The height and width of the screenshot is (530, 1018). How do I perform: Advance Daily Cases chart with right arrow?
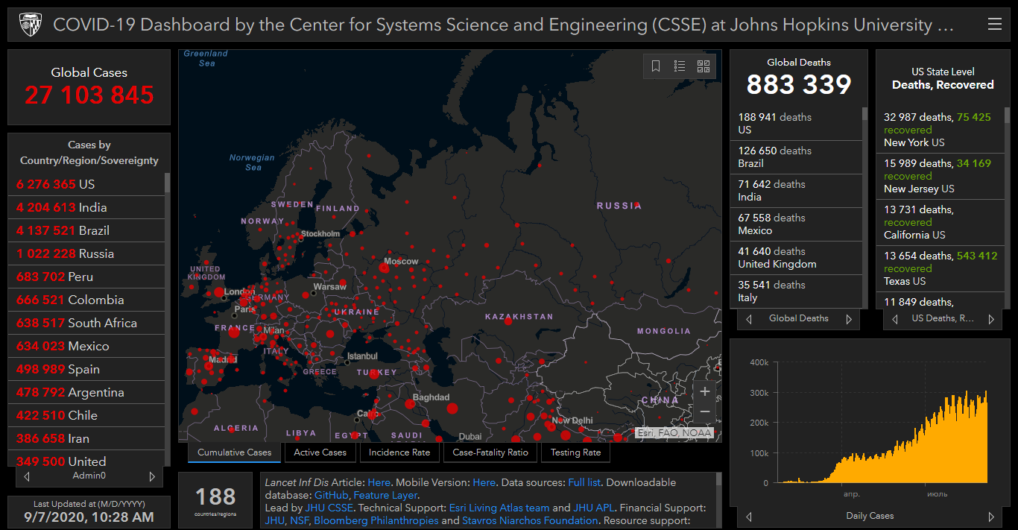(x=990, y=517)
